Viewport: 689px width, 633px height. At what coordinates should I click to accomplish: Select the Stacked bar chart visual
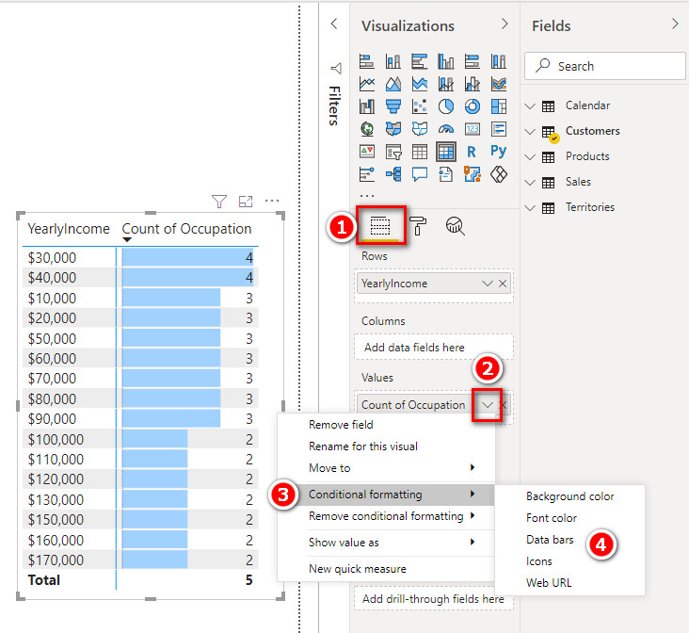(367, 61)
